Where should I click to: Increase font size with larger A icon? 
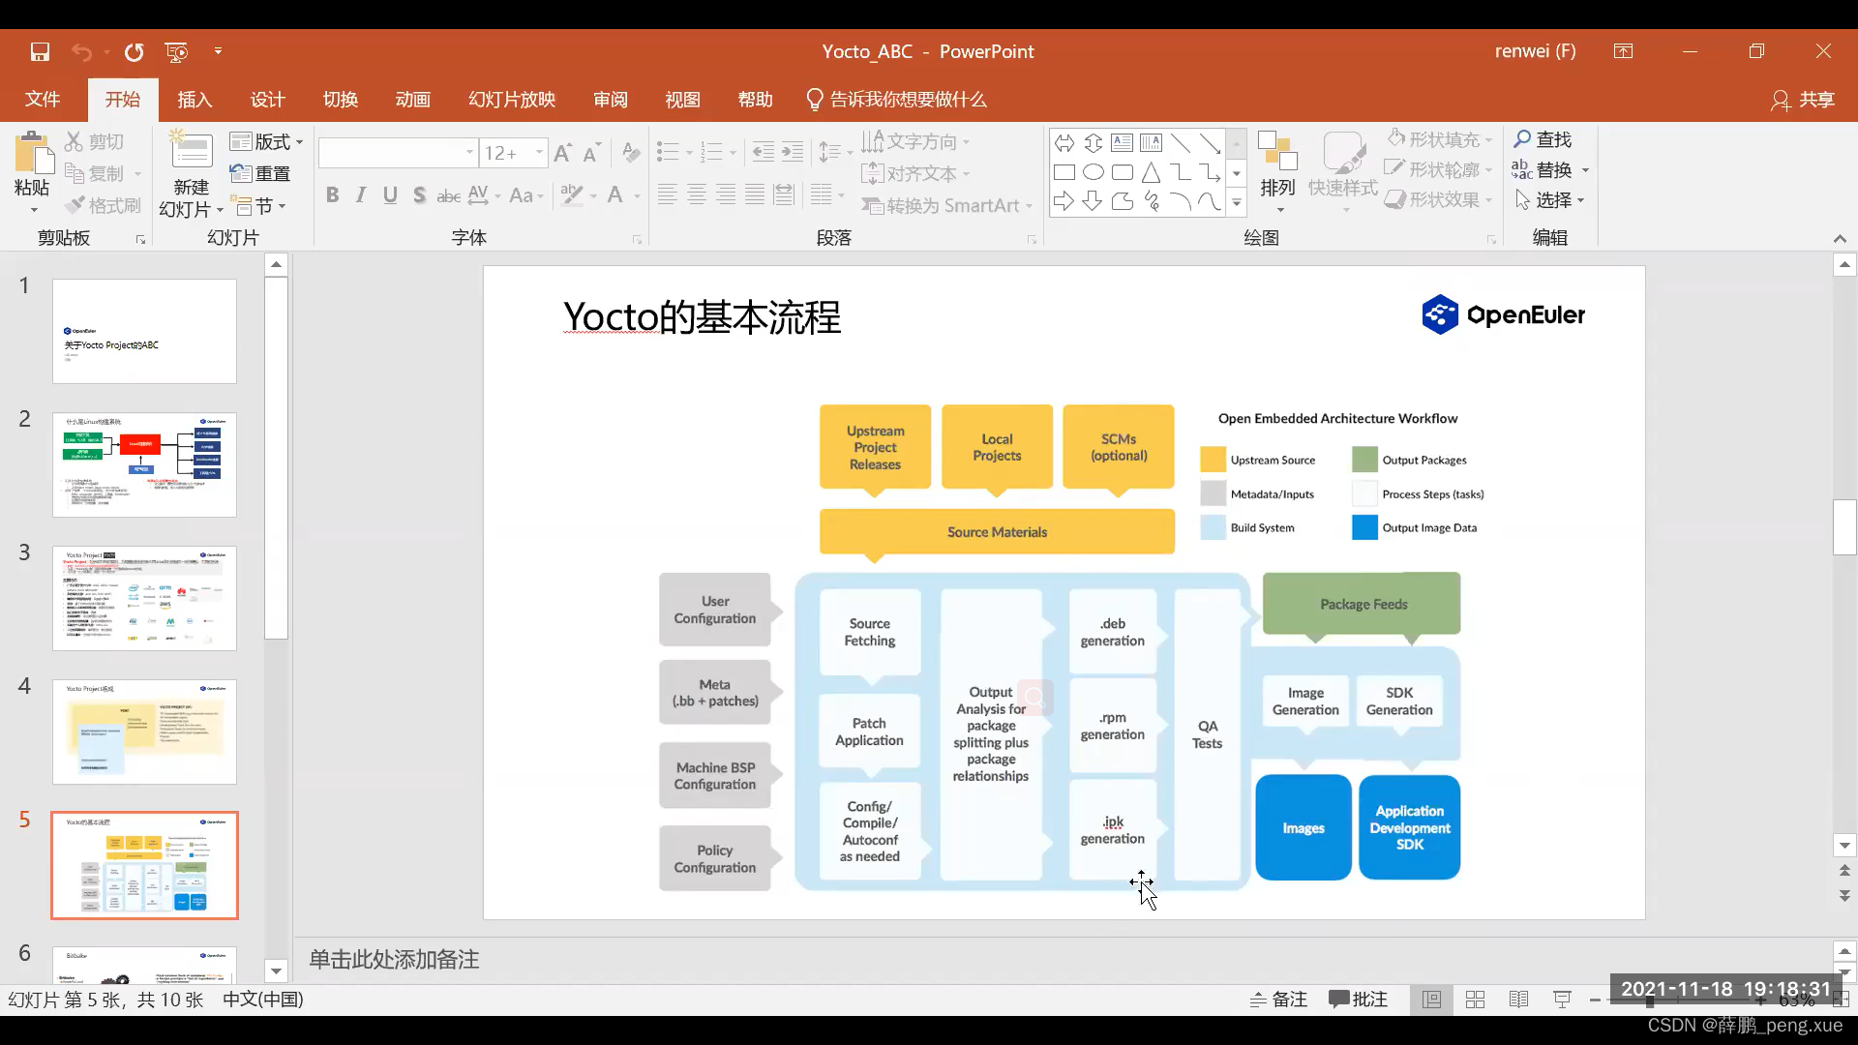[563, 152]
